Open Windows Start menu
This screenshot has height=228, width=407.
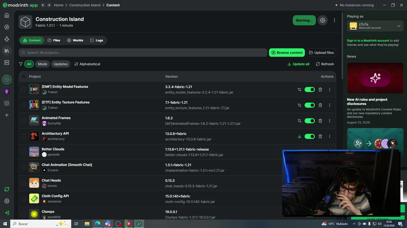click(x=5, y=224)
